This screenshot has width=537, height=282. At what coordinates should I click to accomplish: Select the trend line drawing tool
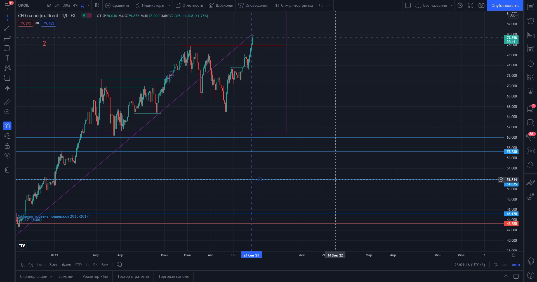click(x=7, y=28)
